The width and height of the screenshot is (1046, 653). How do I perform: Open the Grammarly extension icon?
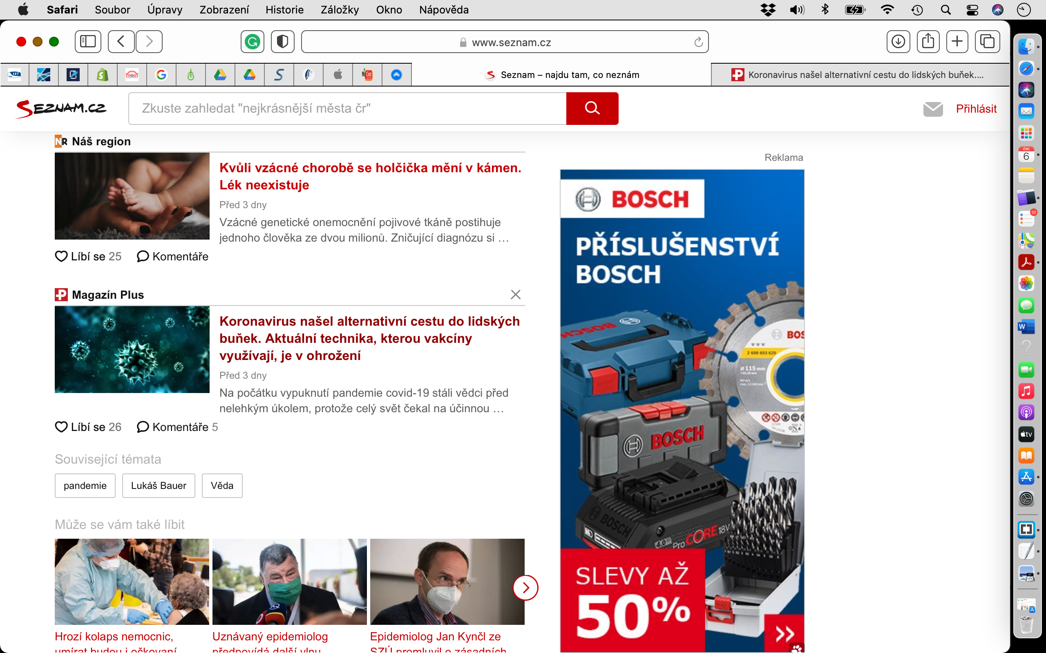click(x=253, y=42)
